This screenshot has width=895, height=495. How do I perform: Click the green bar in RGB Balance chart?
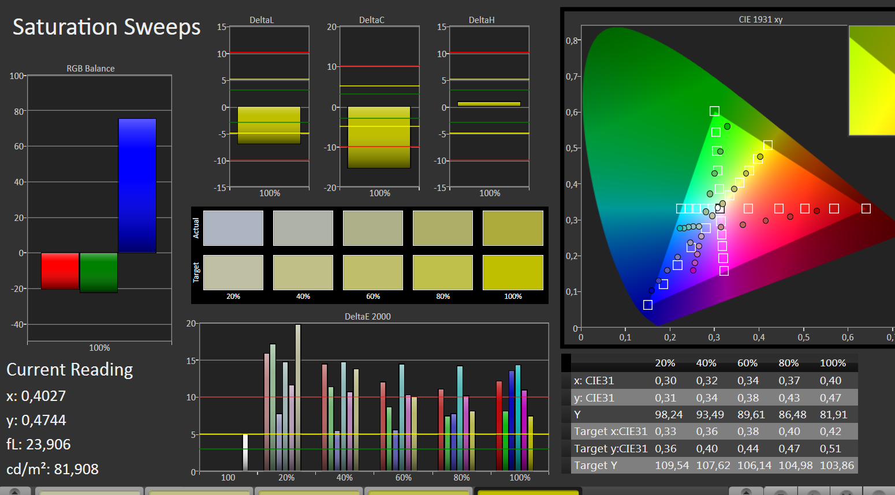coord(99,272)
